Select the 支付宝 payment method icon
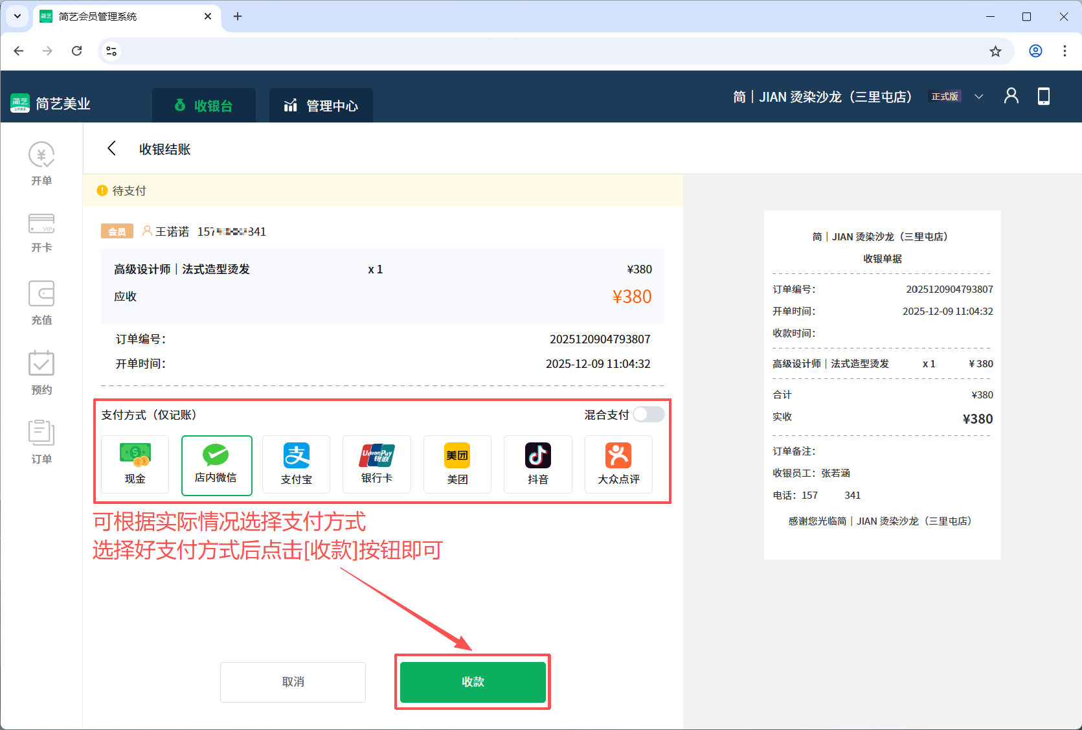 pos(296,464)
